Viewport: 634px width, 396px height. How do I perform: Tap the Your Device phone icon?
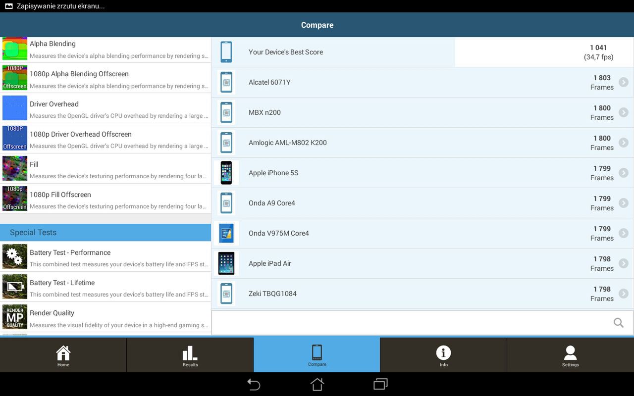[226, 52]
